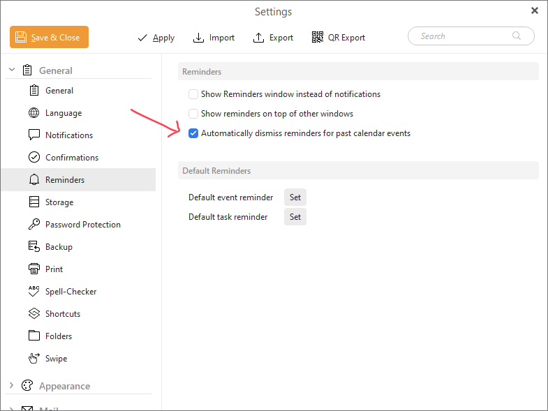Click the printer icon for Print

[x=34, y=269]
